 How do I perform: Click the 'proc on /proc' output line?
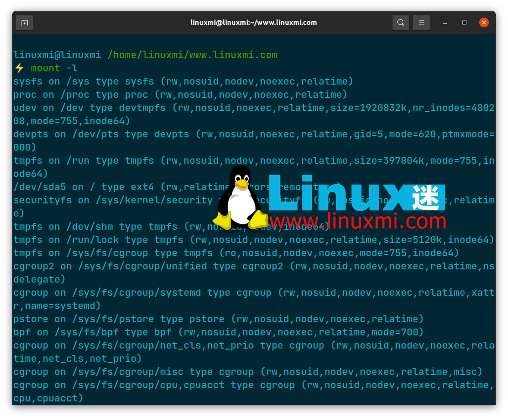coord(180,95)
